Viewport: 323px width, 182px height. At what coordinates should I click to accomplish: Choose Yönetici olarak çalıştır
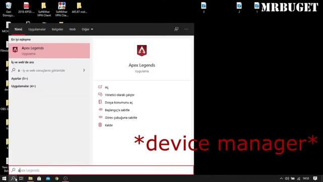coord(120,95)
